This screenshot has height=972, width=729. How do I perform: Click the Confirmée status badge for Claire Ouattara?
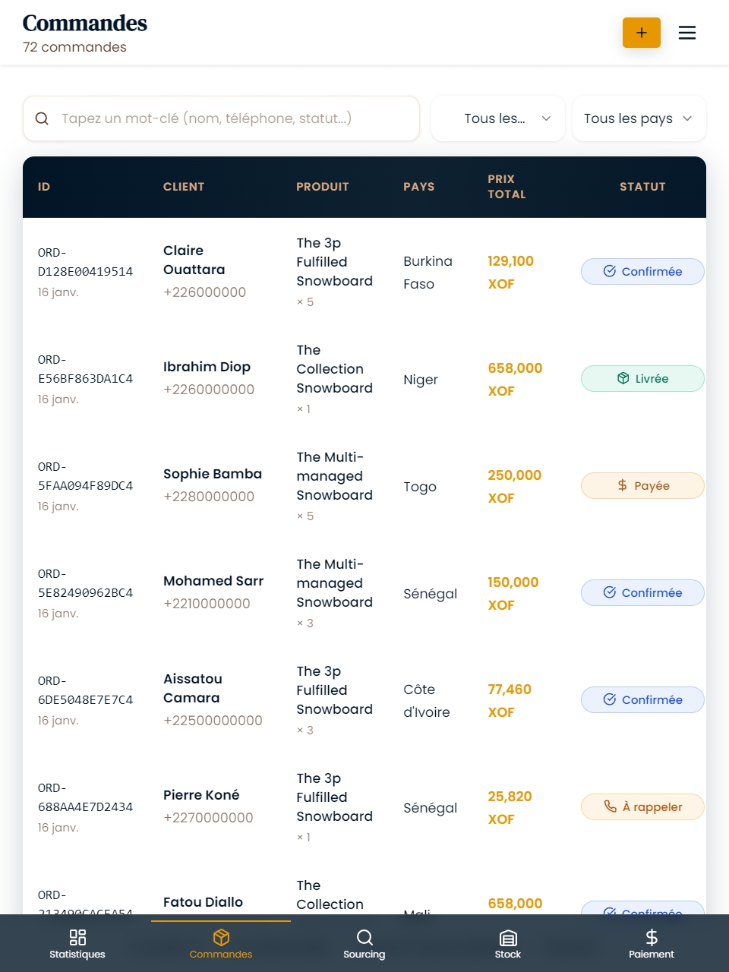pos(642,272)
